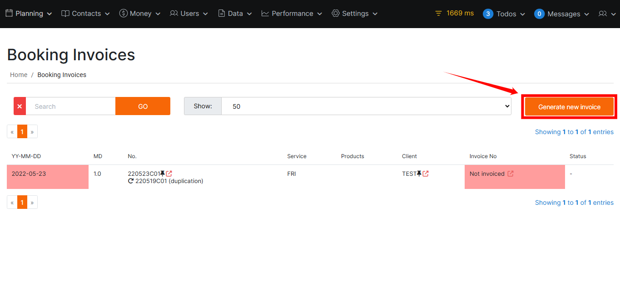Click the pin icon beside 220523C01
This screenshot has width=620, height=285.
(x=163, y=174)
